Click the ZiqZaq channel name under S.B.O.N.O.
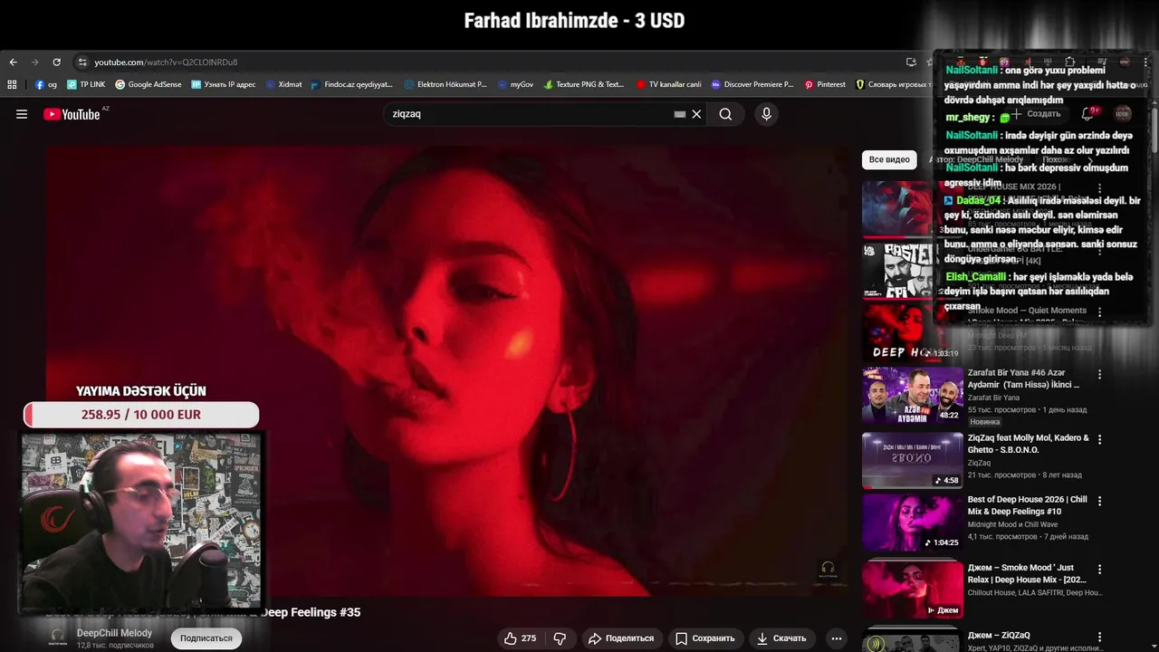This screenshot has width=1159, height=652. tap(979, 463)
